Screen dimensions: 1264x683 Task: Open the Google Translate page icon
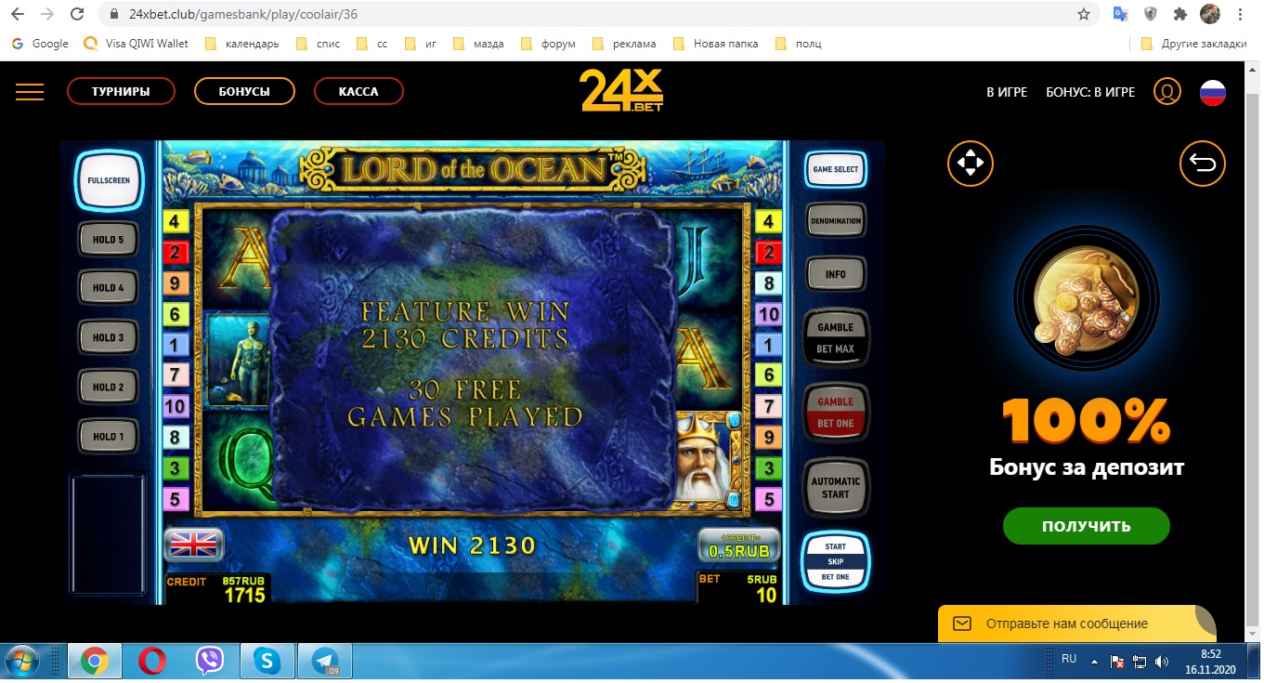point(1121,15)
